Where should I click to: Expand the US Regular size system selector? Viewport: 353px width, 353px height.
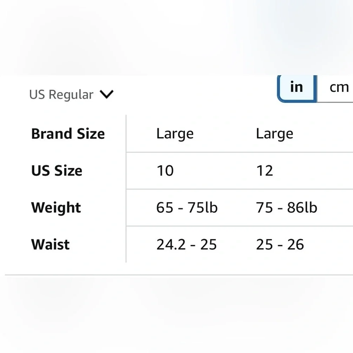point(71,94)
